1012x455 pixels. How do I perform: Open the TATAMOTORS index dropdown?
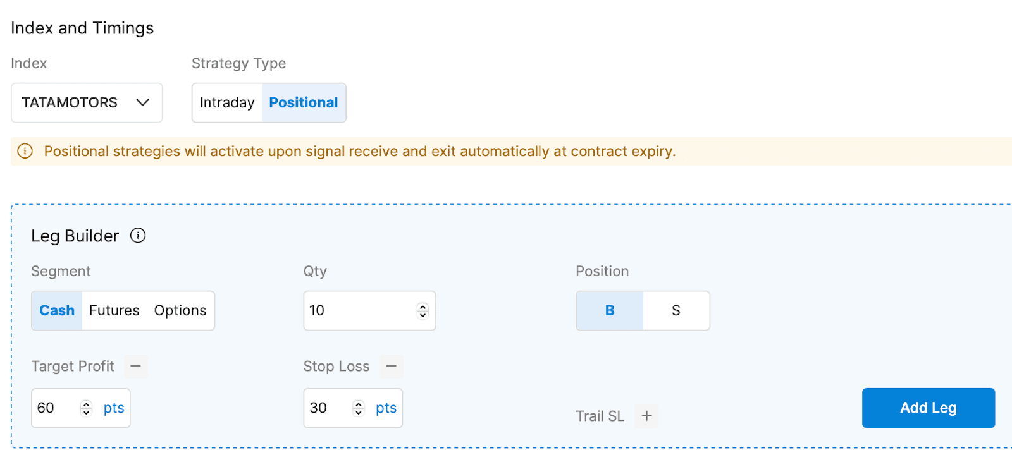click(x=87, y=103)
